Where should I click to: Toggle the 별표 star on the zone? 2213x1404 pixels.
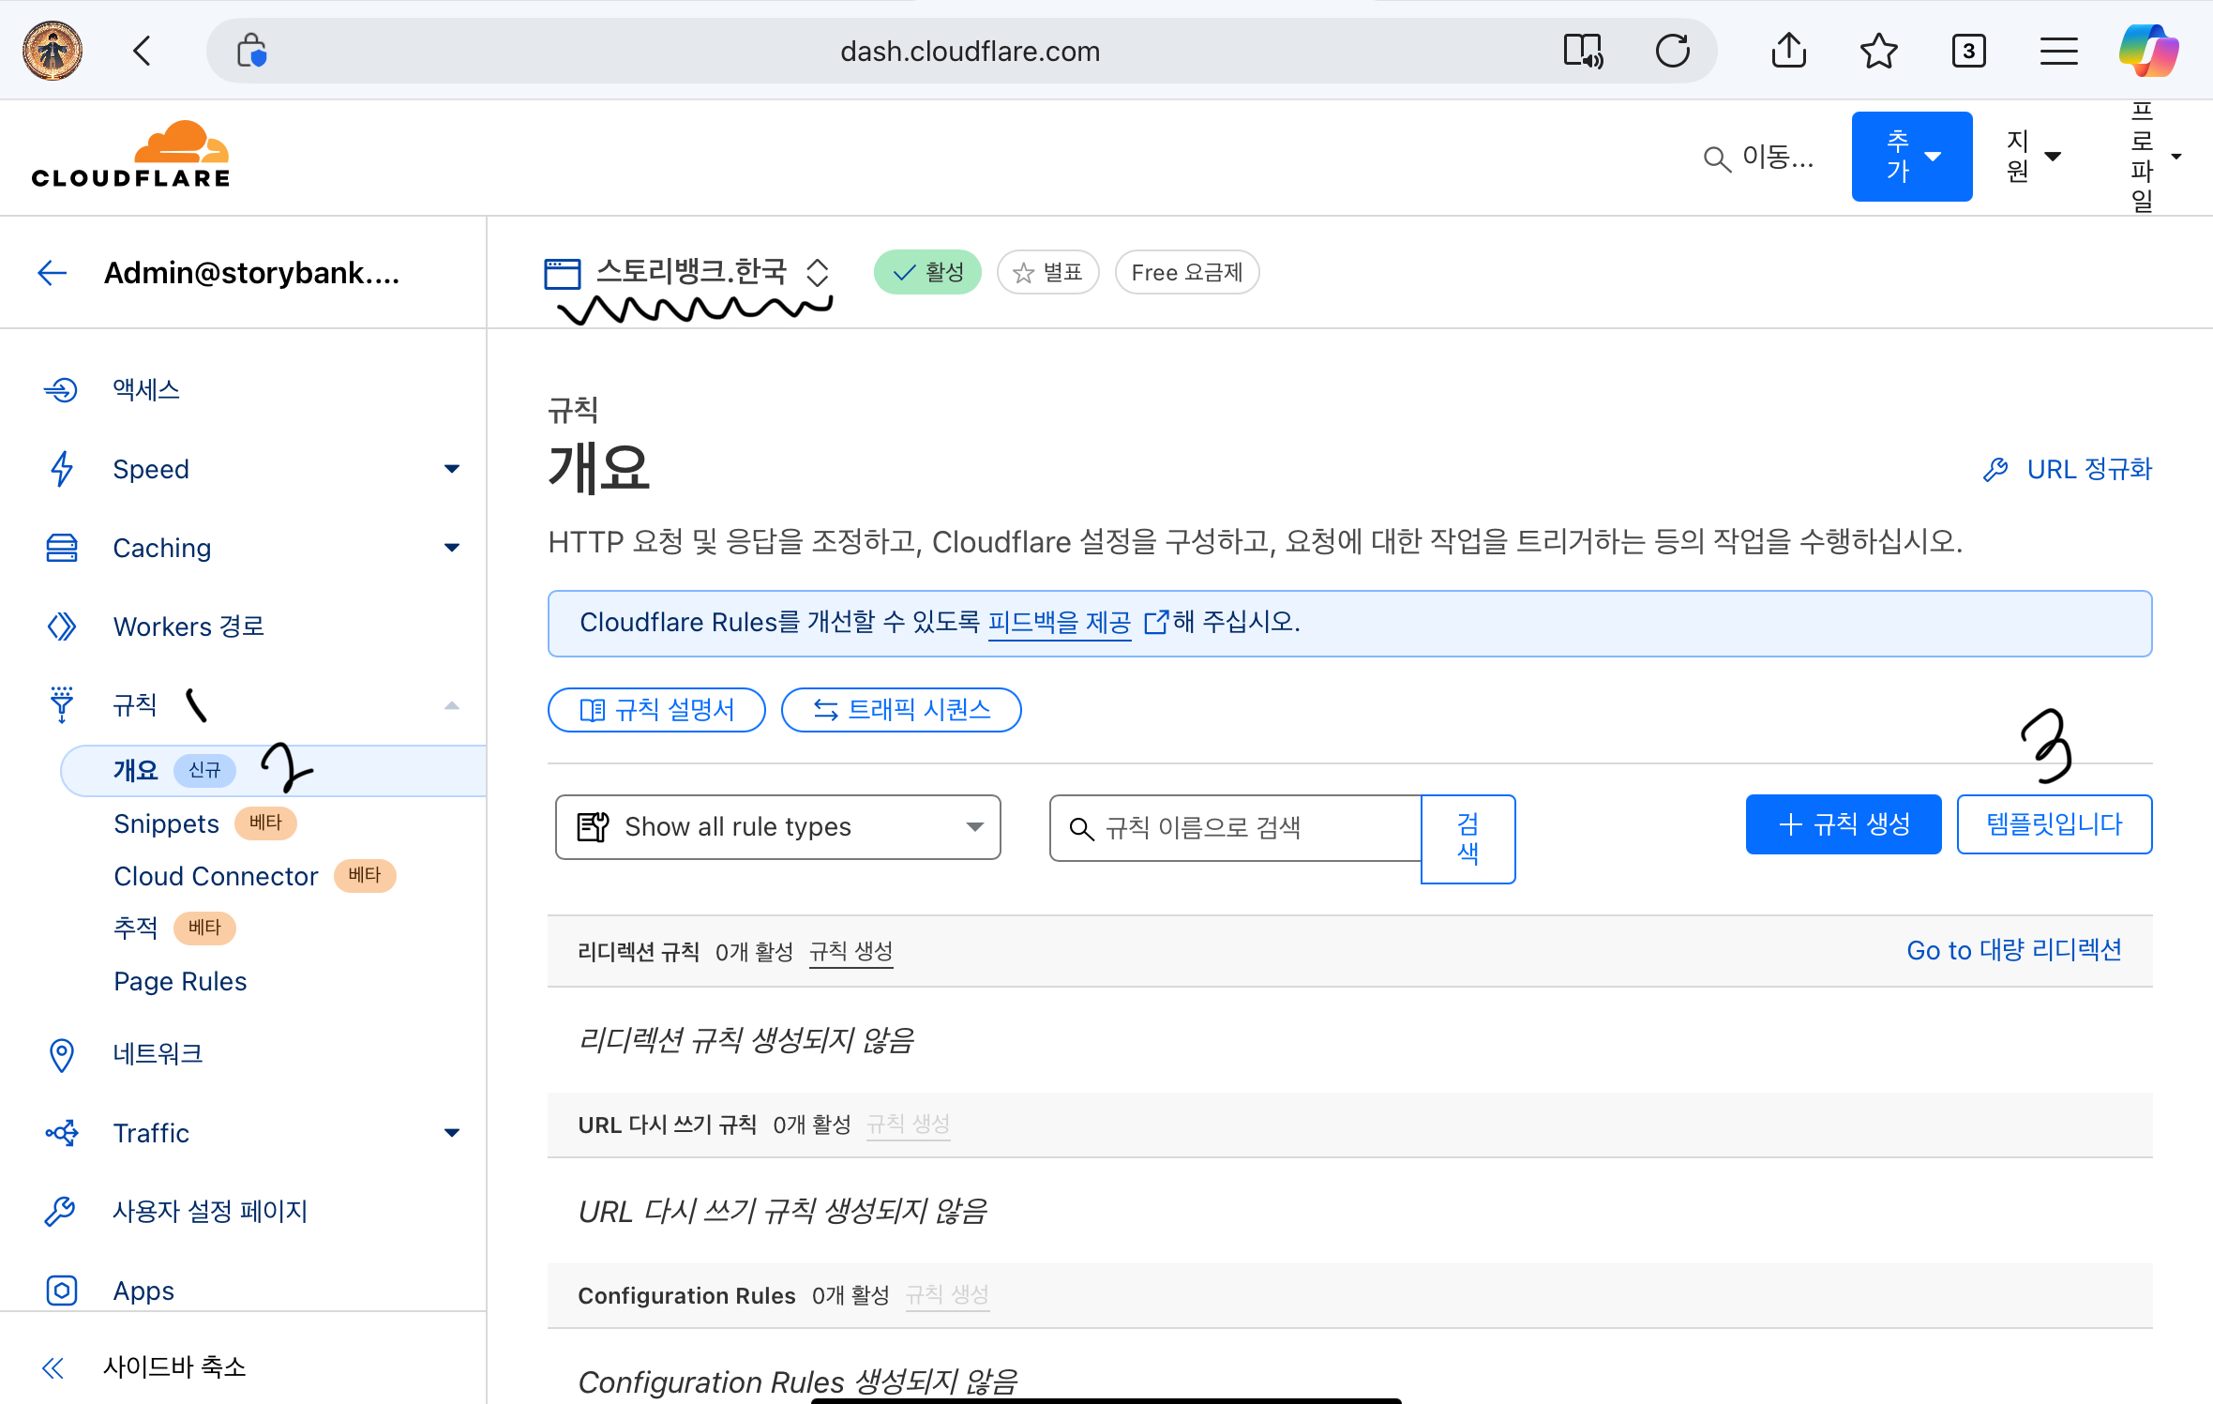tap(1048, 272)
